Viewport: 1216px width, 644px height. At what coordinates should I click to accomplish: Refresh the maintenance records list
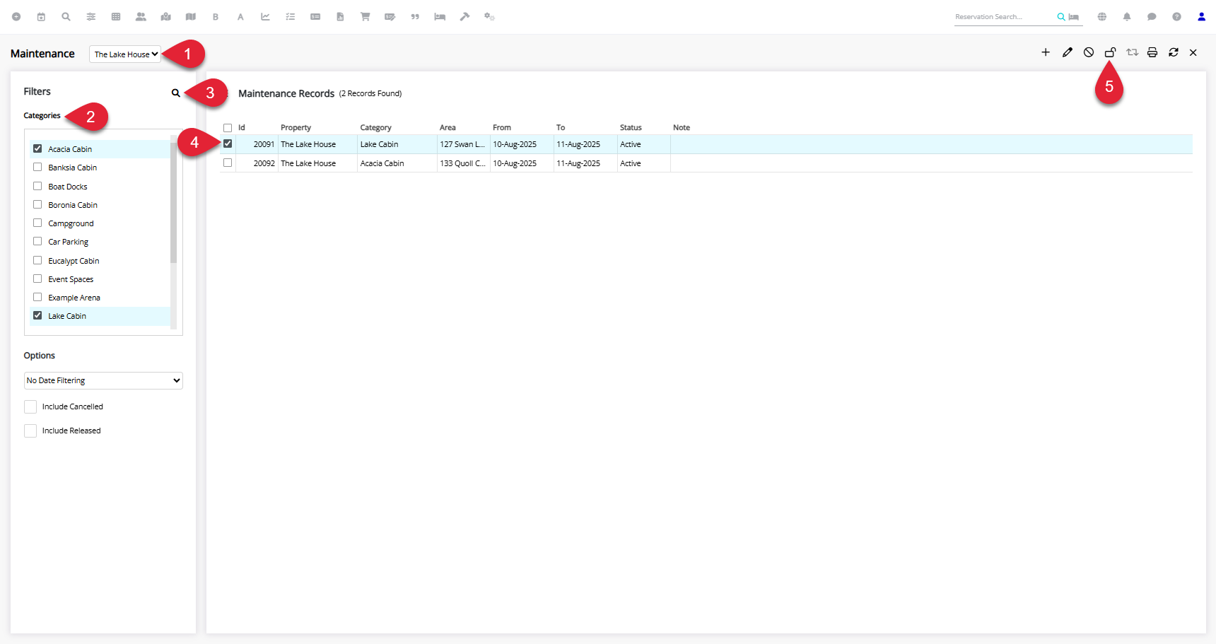pyautogui.click(x=1174, y=52)
